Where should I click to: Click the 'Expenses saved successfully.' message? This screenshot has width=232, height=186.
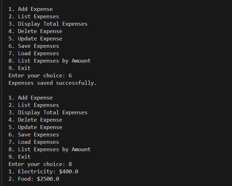click(x=52, y=83)
